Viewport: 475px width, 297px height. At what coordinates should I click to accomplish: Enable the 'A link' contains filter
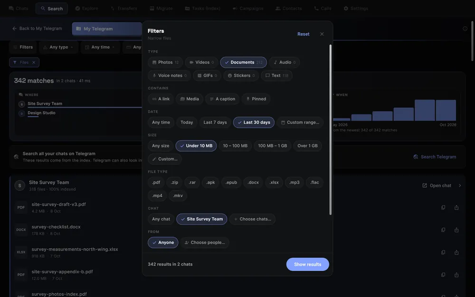(x=161, y=99)
